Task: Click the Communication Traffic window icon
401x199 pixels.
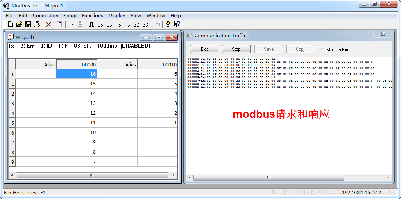Action: coord(189,36)
